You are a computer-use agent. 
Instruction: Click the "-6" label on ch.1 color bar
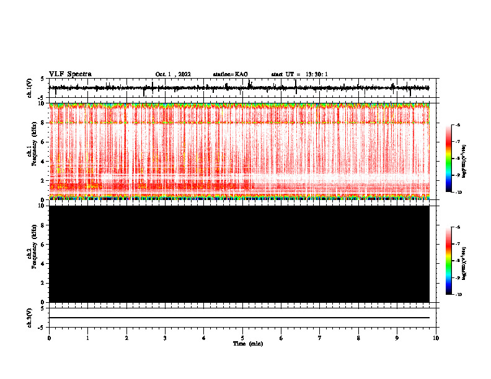click(457, 124)
